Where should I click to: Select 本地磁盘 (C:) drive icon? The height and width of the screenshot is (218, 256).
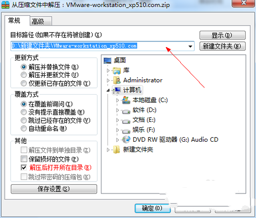point(126,100)
